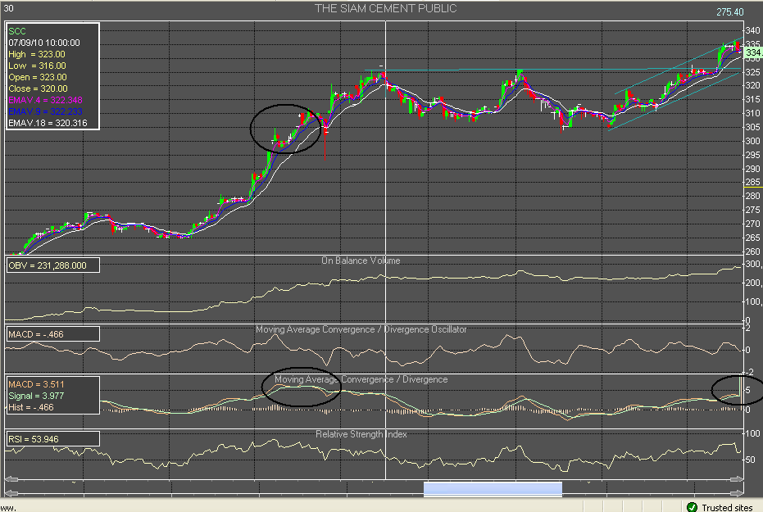Click the OBV = 231,288.000 value box
This screenshot has width=763, height=512.
tap(52, 265)
